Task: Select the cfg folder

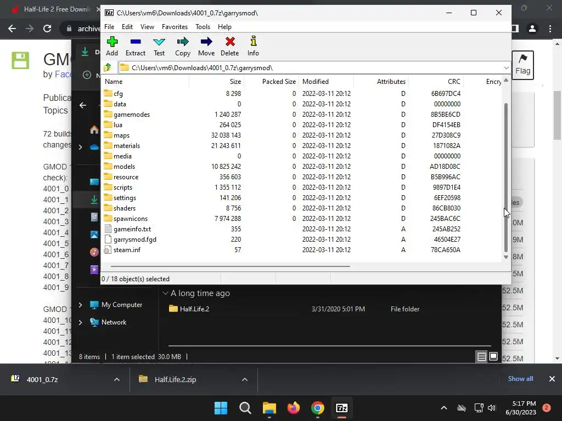Action: [x=118, y=94]
